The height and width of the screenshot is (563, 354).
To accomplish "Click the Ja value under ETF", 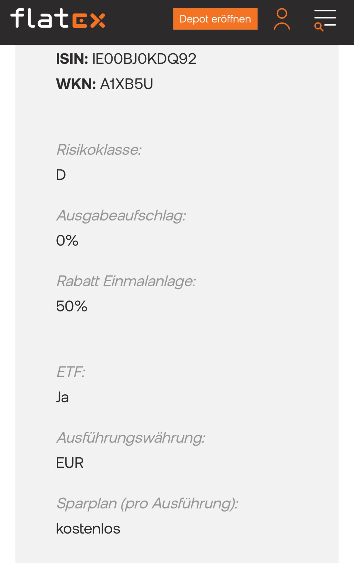I will [63, 397].
